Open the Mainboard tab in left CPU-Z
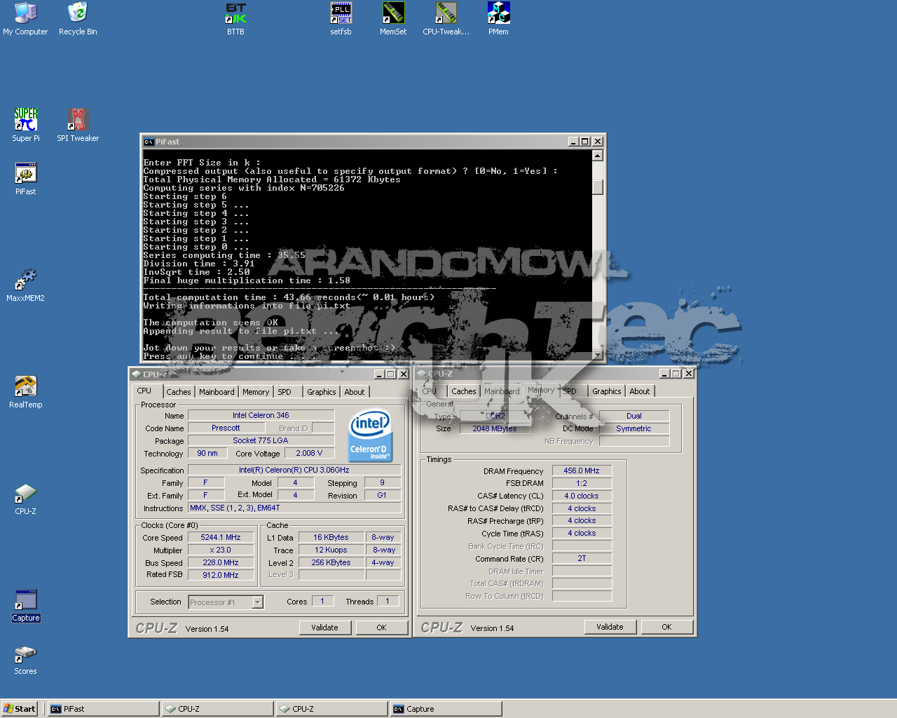 tap(217, 392)
